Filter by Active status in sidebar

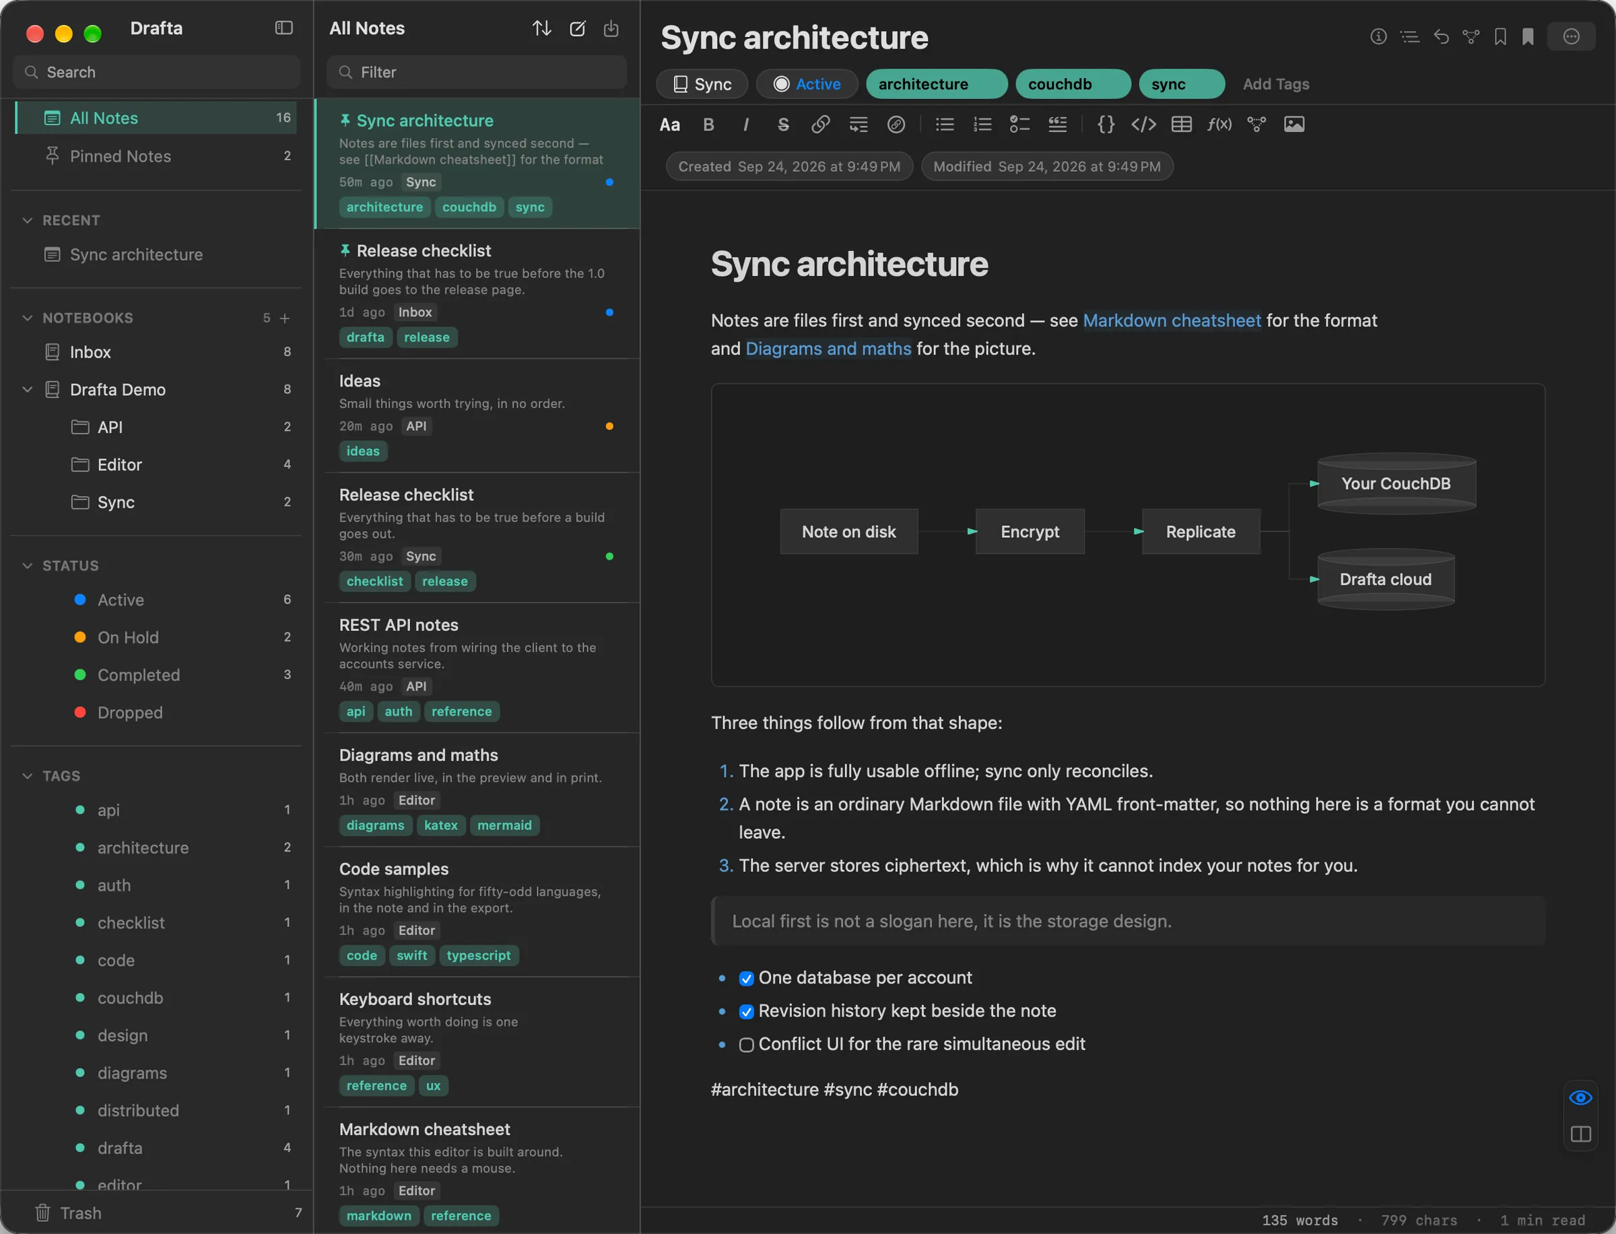156,600
